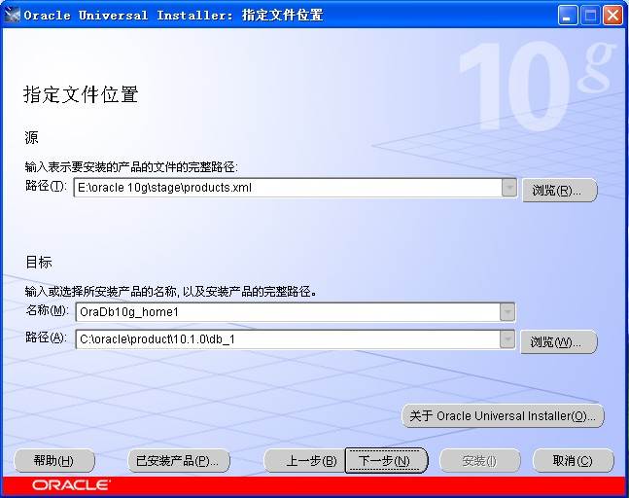Viewport: 629px width, 498px height.
Task: Click the instruction text starting 输入或选择所安装产品的名称
Action: [x=170, y=291]
